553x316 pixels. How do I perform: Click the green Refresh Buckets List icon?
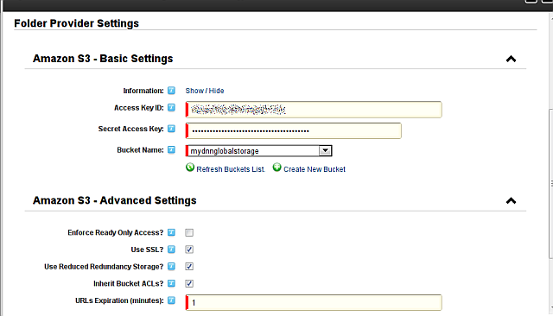click(x=190, y=167)
